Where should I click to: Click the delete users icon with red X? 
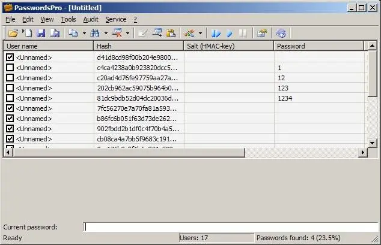pos(117,33)
